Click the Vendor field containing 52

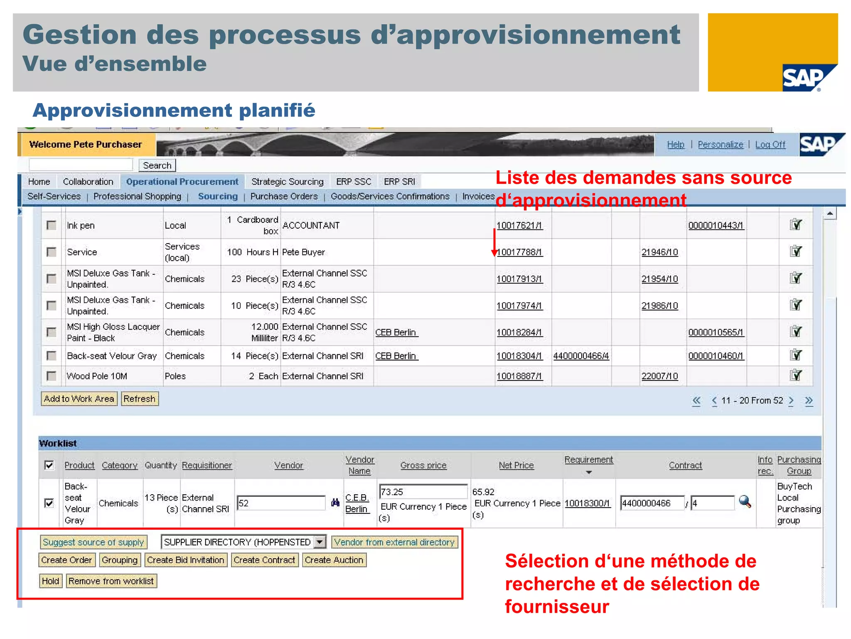(x=281, y=503)
